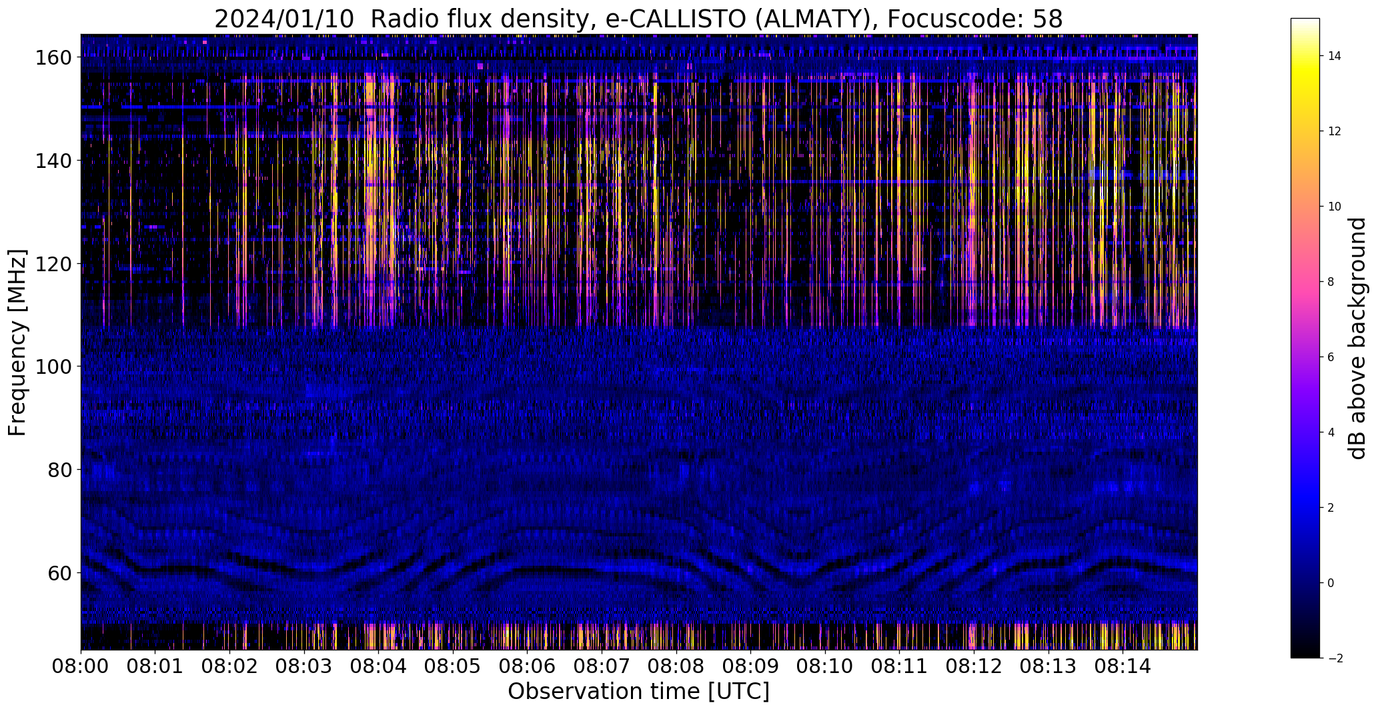Screen dimensions: 1378x711
Task: Click the 140 frequency tick label
Action: point(52,161)
